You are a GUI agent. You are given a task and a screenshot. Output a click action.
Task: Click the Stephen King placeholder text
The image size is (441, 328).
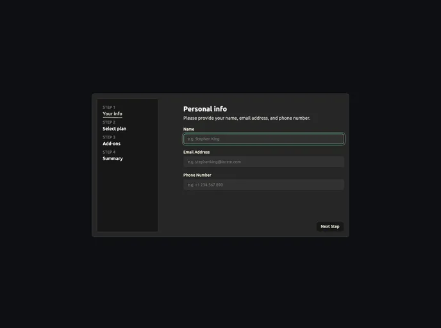(x=204, y=139)
